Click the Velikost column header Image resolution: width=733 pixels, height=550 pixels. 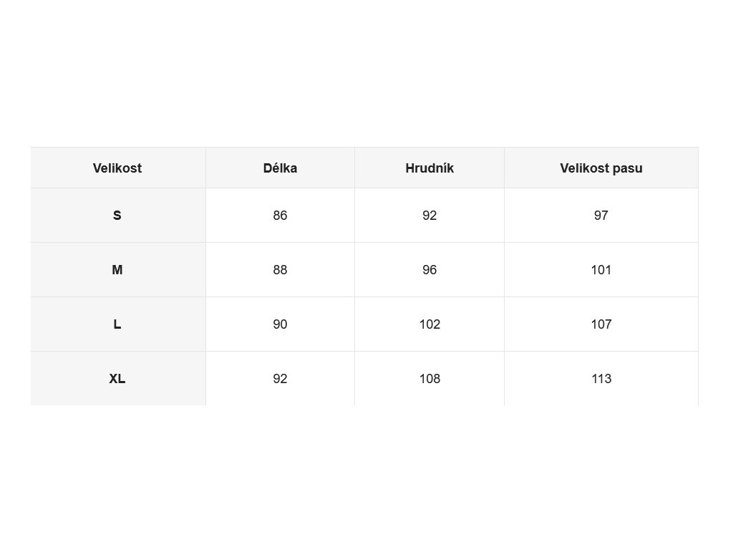(117, 168)
